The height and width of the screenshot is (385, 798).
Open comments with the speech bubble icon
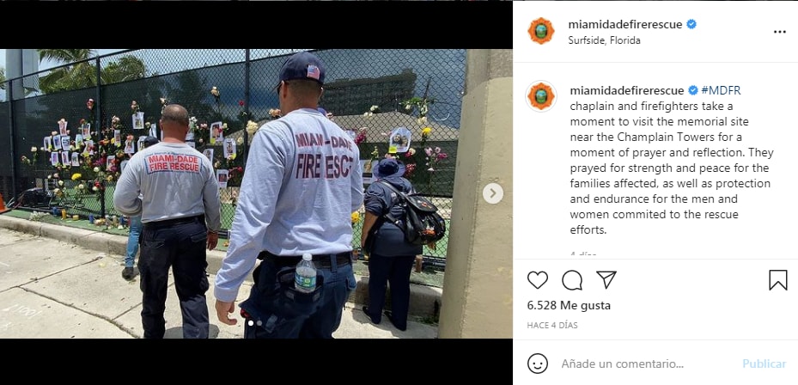(x=572, y=280)
